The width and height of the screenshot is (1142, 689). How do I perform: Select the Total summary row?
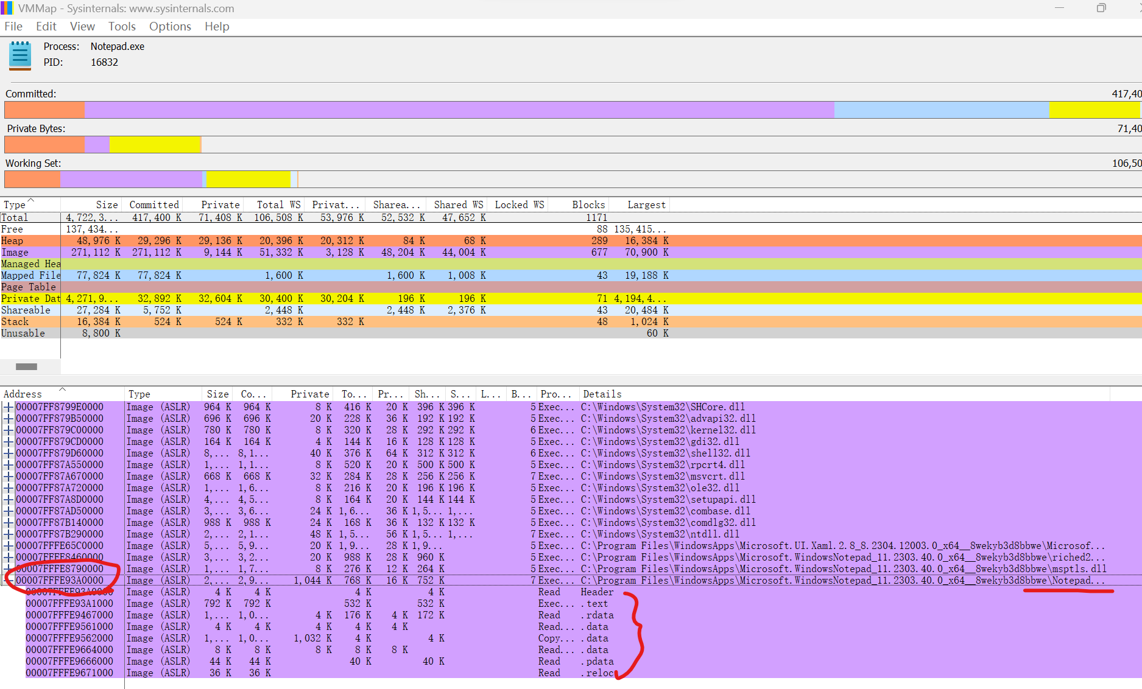click(571, 217)
